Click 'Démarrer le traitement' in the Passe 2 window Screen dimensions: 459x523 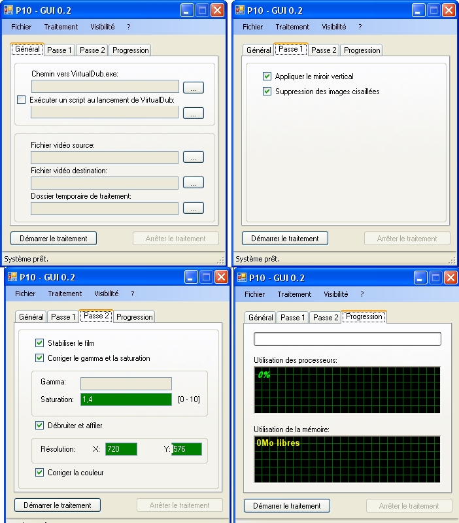58,505
